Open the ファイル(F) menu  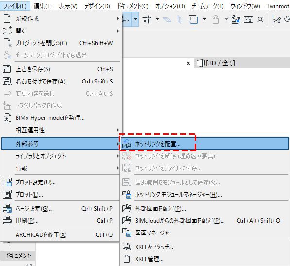point(15,6)
